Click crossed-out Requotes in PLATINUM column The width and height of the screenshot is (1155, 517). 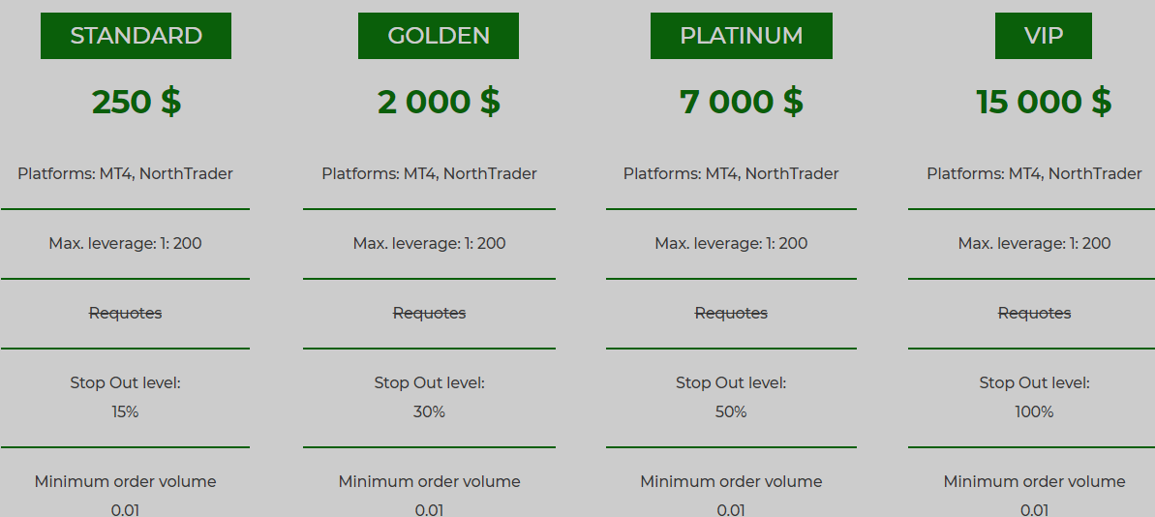[x=731, y=314]
